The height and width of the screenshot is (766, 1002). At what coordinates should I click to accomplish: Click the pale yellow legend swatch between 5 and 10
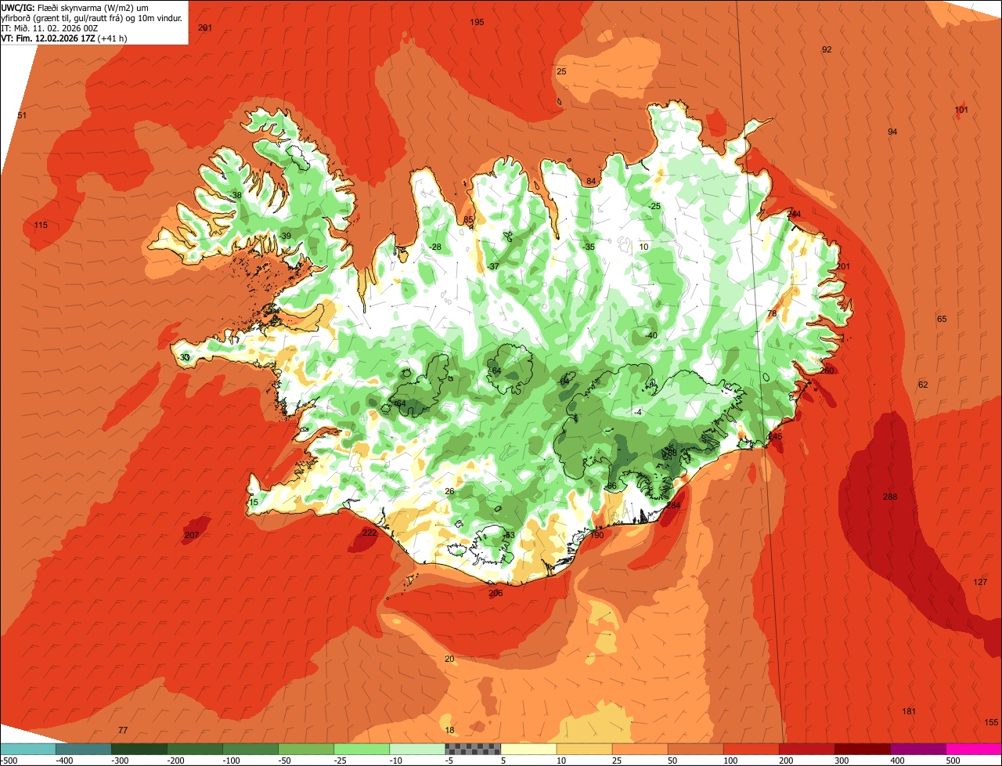tap(528, 749)
